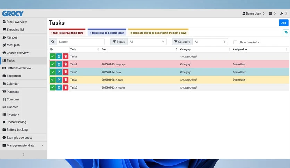The image size is (290, 168).
Task: Open the sliders view settings menu
Action: 272,14
